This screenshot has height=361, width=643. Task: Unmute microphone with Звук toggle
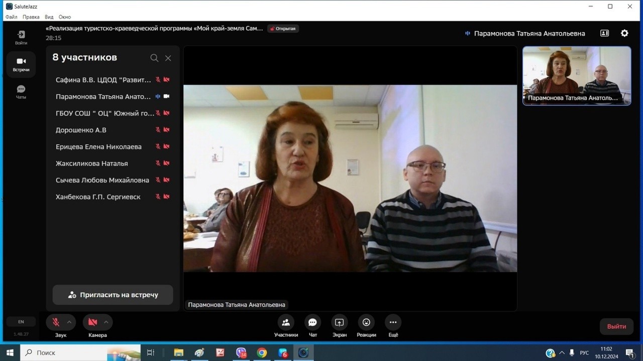click(56, 322)
